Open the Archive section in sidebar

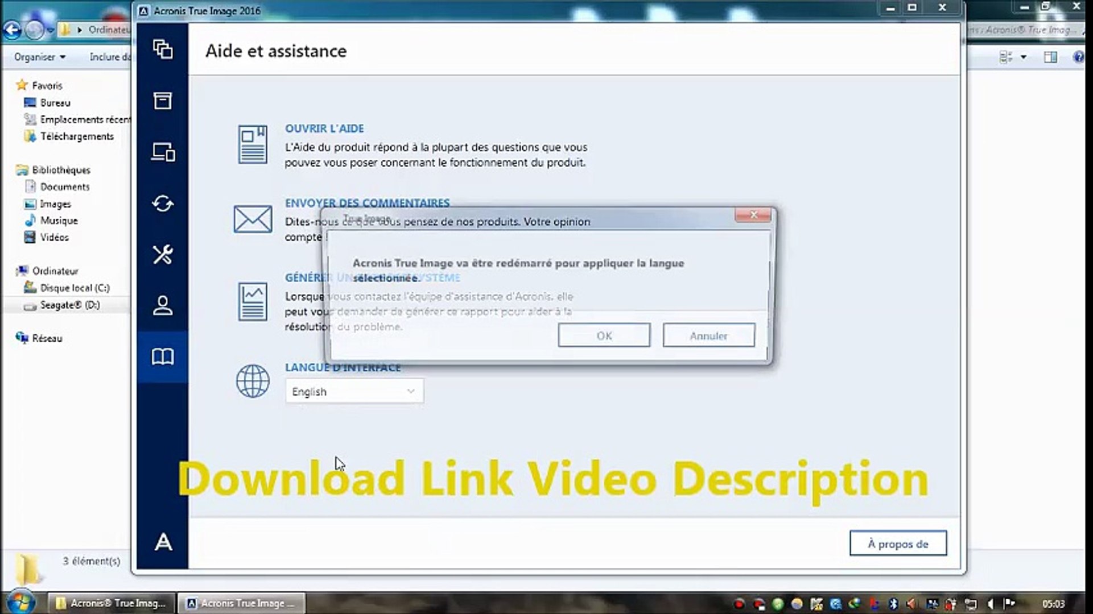point(163,101)
